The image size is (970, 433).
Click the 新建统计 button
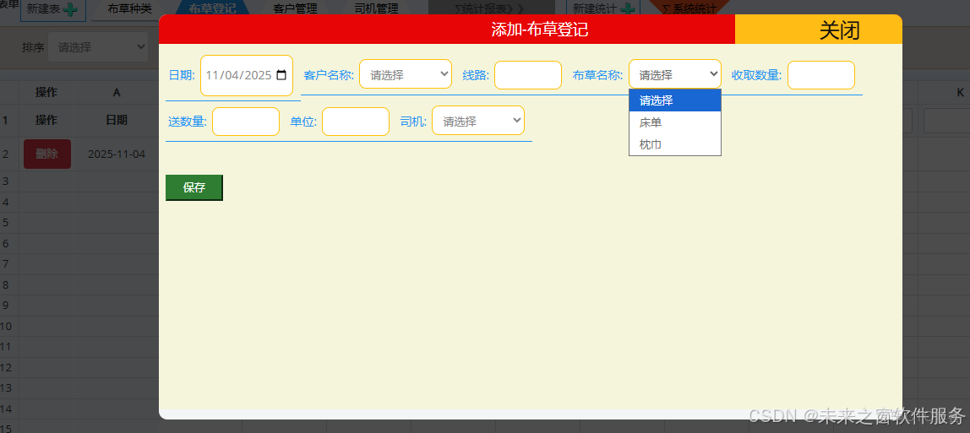coord(603,9)
